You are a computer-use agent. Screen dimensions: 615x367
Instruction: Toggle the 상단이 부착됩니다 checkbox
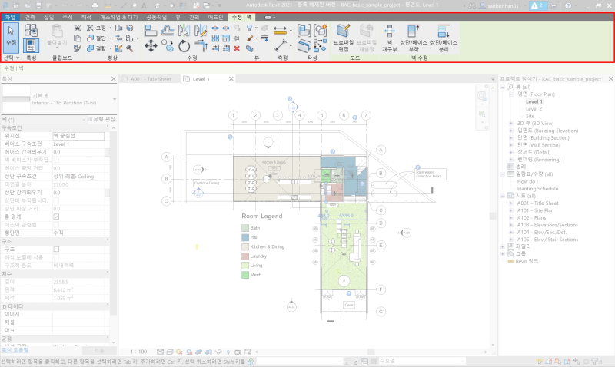click(56, 200)
